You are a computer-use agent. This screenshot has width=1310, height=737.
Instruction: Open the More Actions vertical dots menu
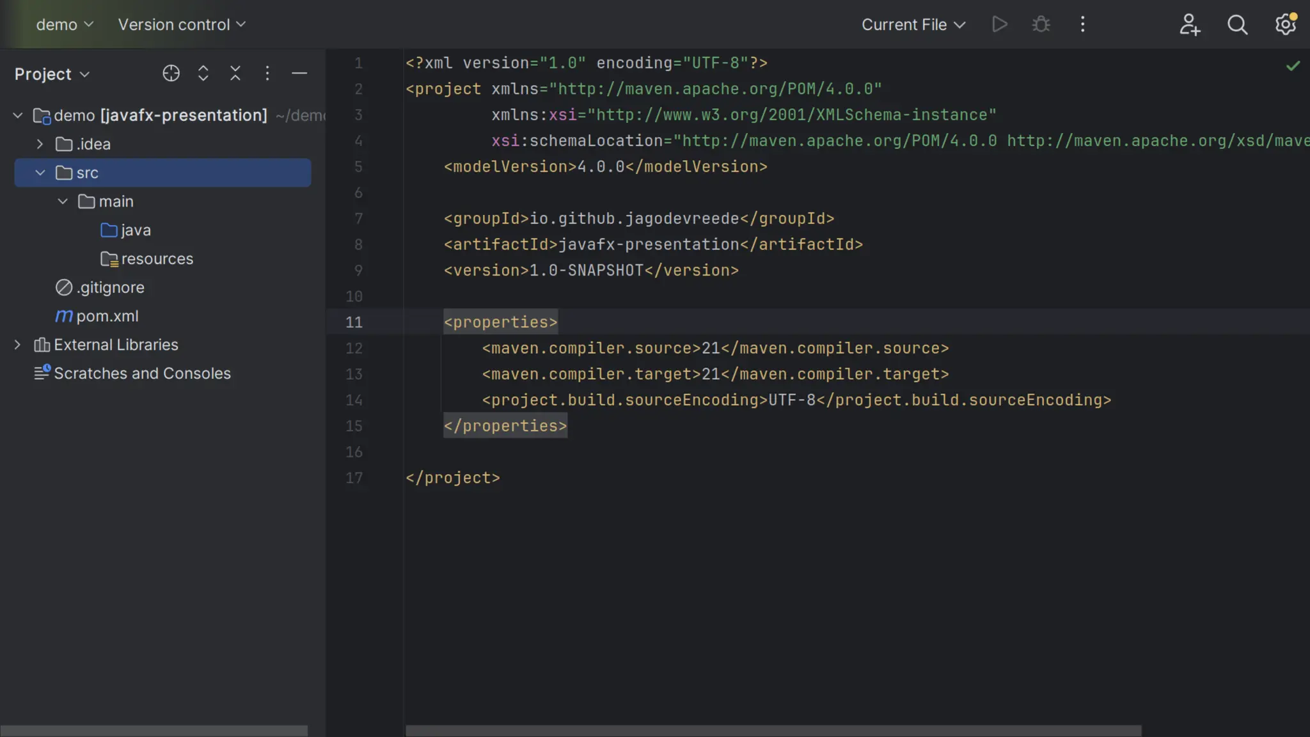tap(1082, 24)
